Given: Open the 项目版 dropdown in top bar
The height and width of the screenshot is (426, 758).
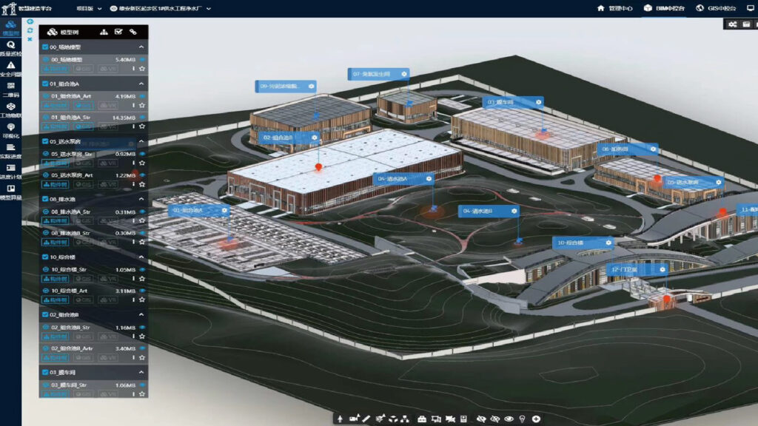Looking at the screenshot, I should click(x=89, y=8).
